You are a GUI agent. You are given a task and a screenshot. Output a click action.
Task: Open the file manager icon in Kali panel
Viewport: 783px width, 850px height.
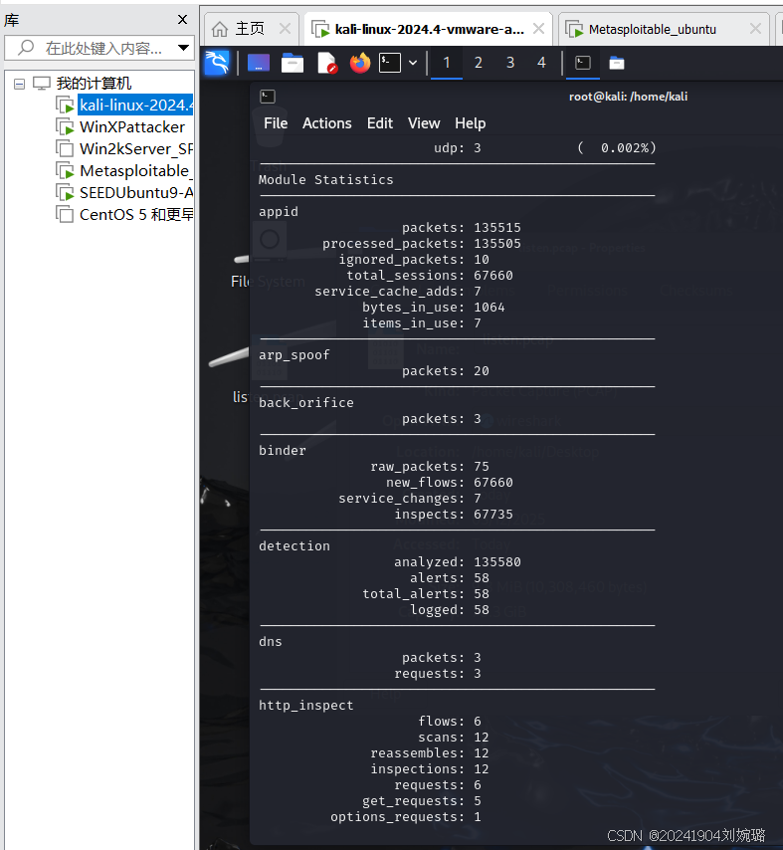tap(293, 63)
